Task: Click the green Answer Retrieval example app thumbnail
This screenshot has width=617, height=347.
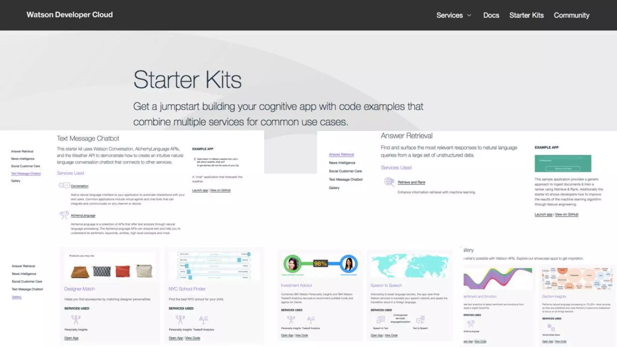Action: coord(563,164)
